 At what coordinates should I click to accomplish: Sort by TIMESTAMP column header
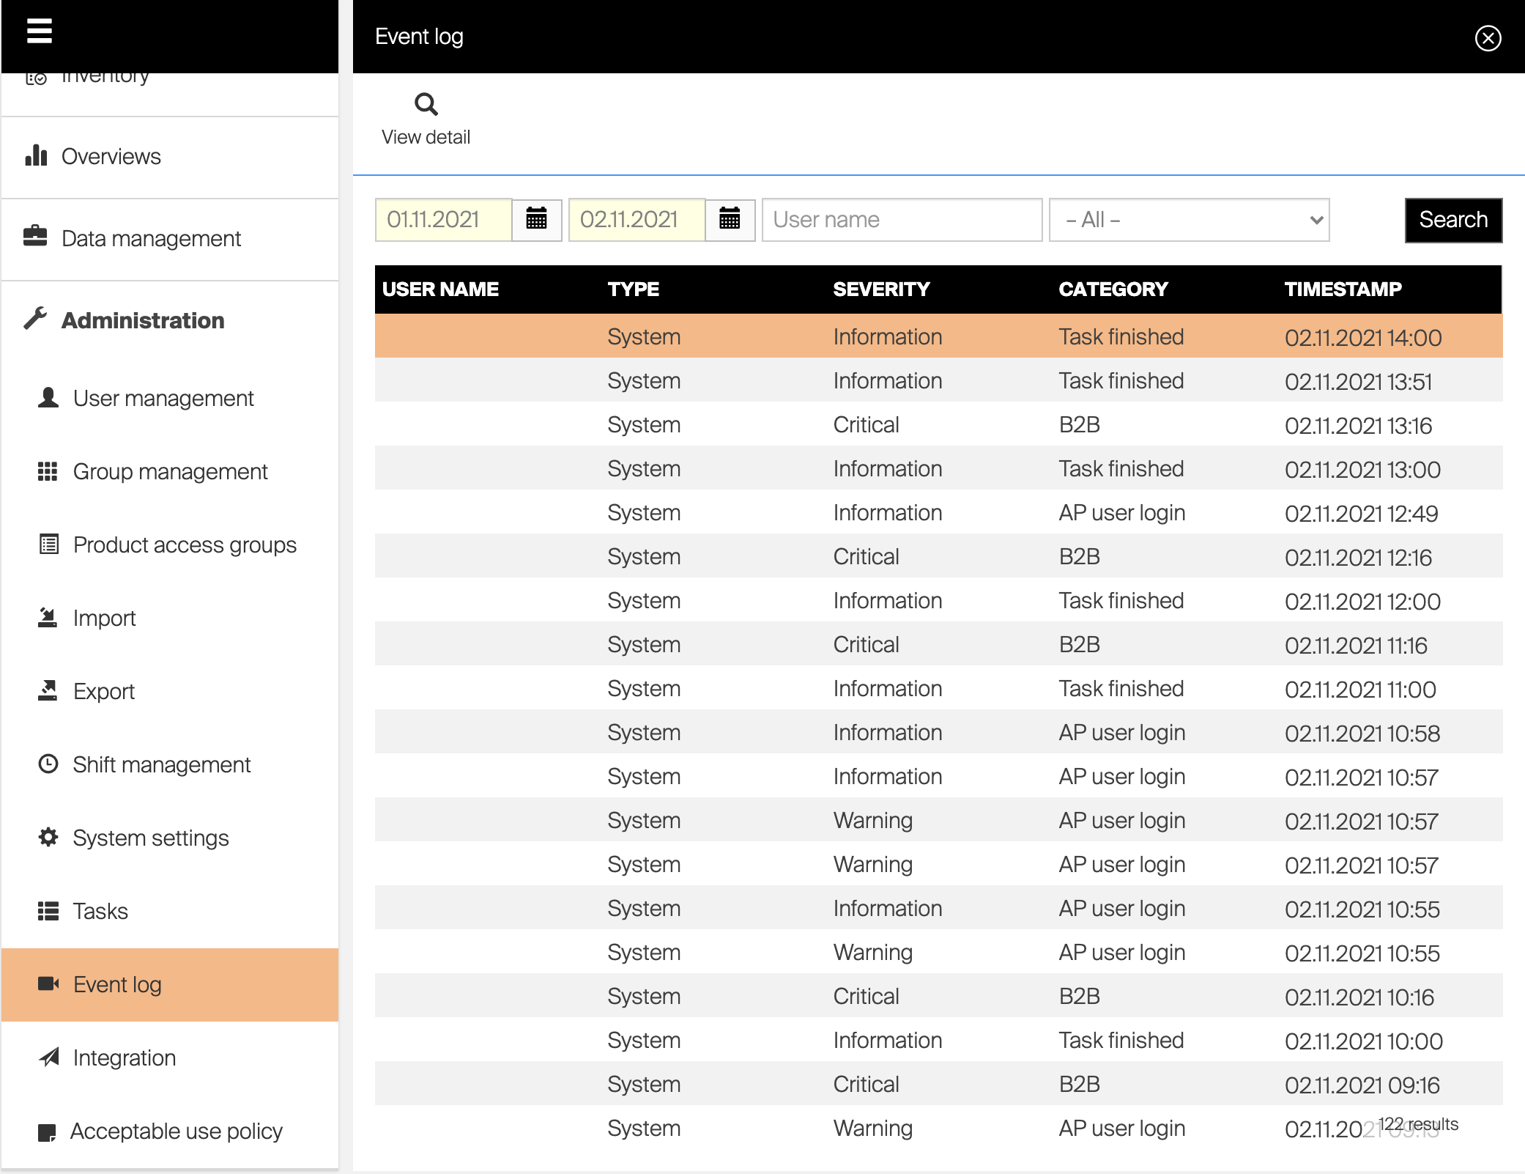point(1343,289)
